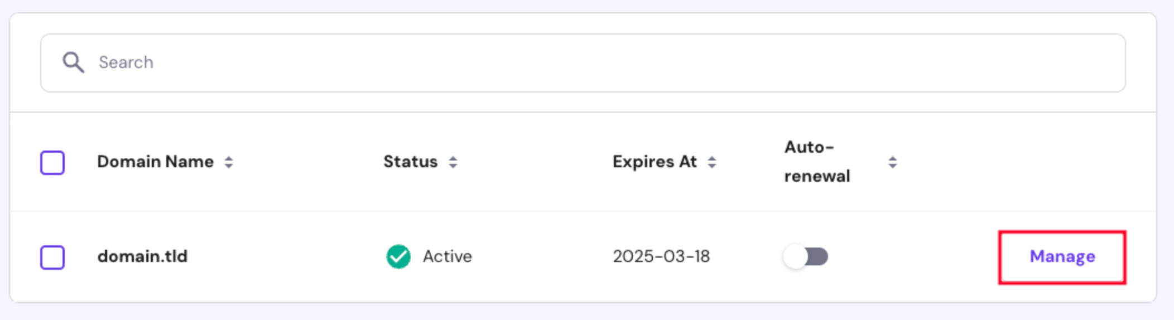Sort by Auto-renewal using its arrow icon
Image resolution: width=1174 pixels, height=320 pixels.
click(x=893, y=162)
